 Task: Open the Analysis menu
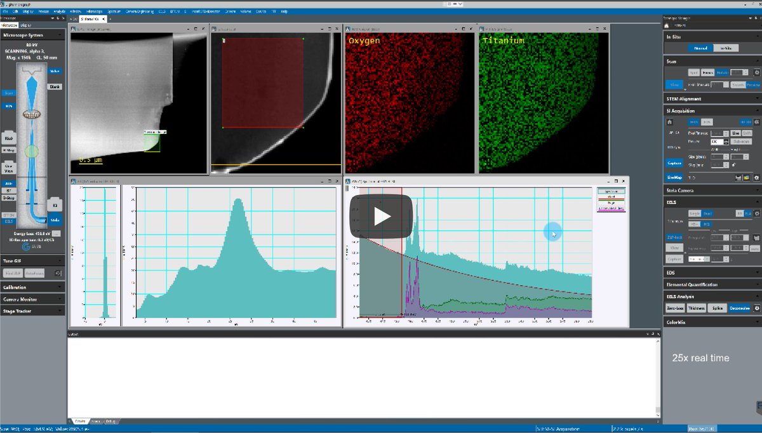coord(60,11)
